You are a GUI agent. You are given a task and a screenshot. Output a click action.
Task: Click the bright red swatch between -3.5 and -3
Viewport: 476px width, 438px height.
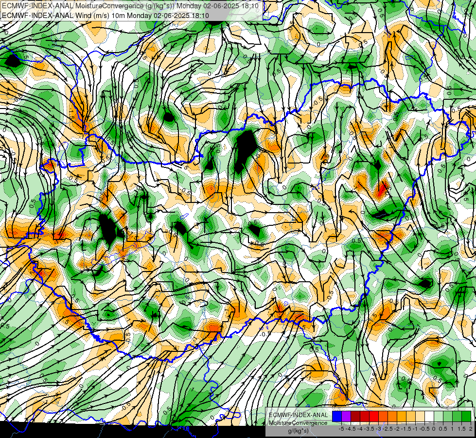(x=374, y=416)
